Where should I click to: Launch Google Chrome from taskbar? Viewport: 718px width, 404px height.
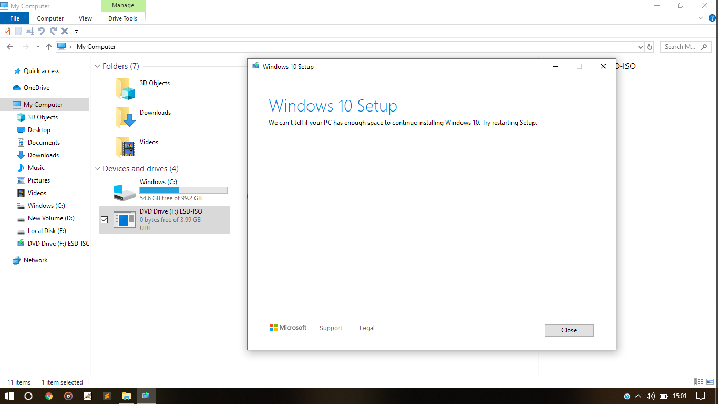click(49, 396)
